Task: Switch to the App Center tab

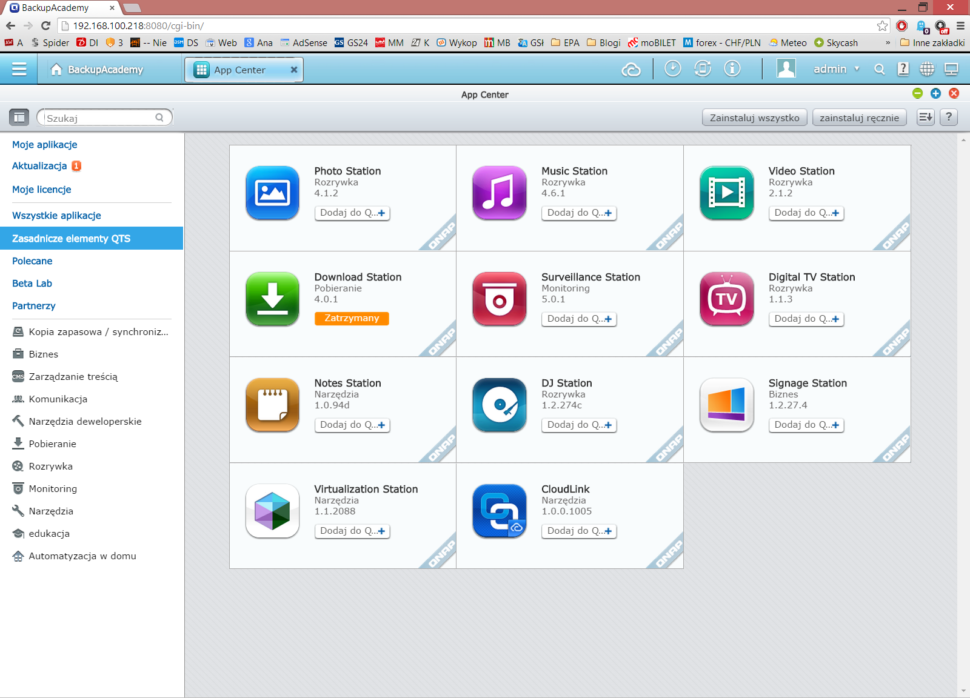Action: coord(239,70)
